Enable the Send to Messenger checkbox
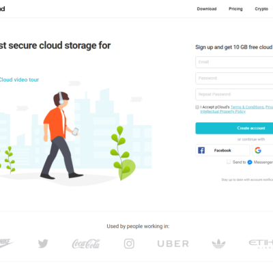Screen dimensions: 273x273 229,162
